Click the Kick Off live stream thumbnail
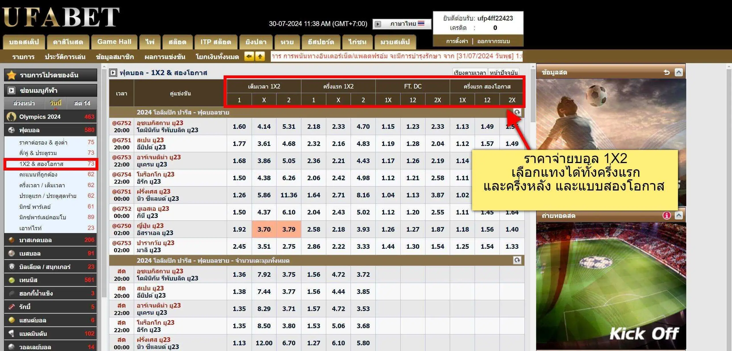Viewport: 732px width, 351px height. pyautogui.click(x=611, y=286)
